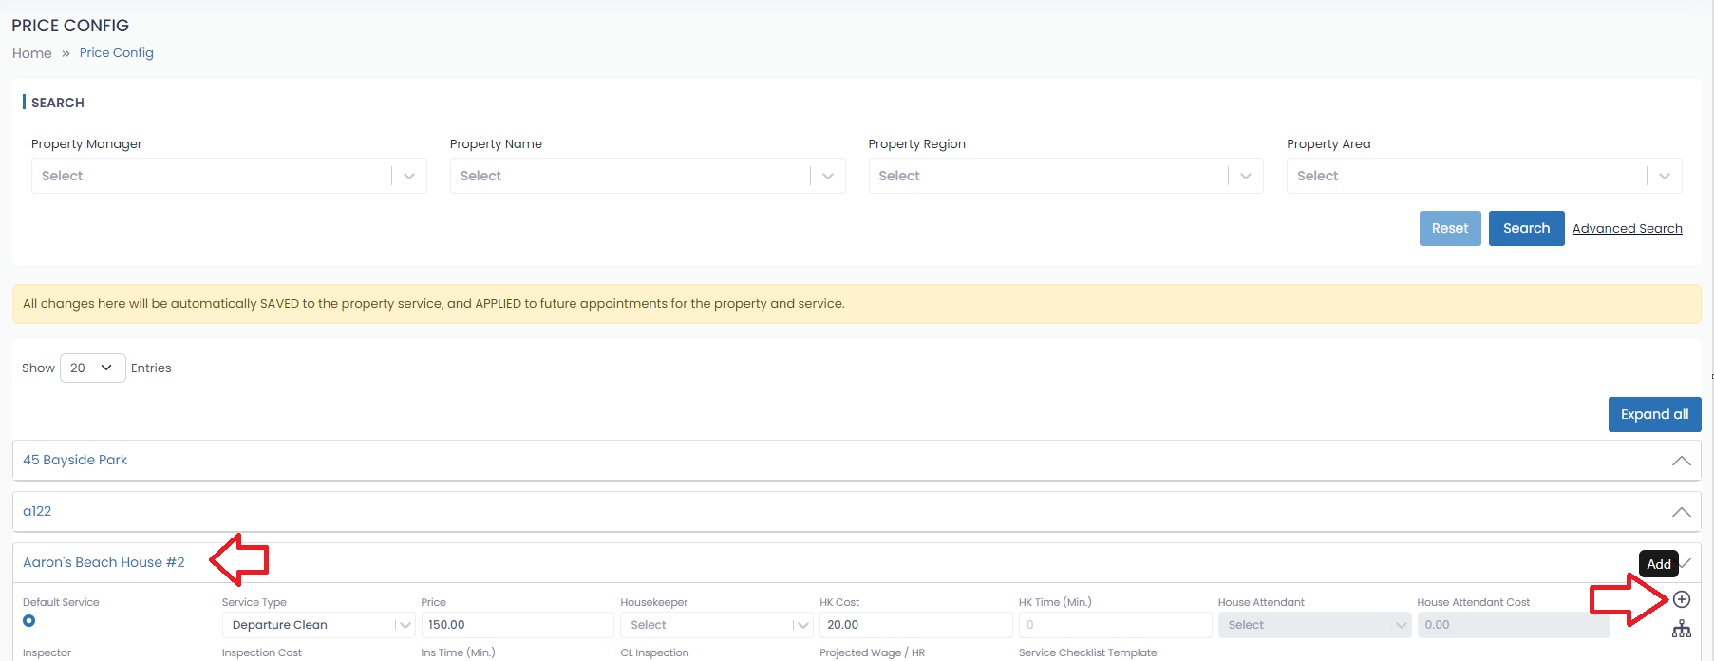Screen dimensions: 1714x661
Task: Open the a122 property link
Action: pos(37,511)
